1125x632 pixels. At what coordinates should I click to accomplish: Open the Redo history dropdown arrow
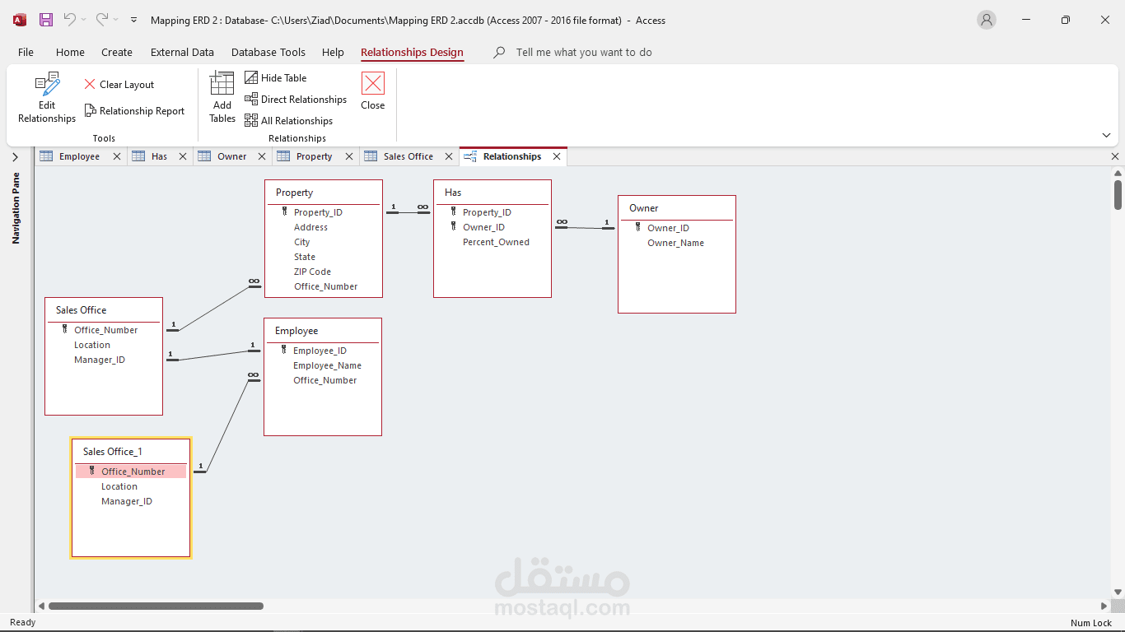pos(115,20)
